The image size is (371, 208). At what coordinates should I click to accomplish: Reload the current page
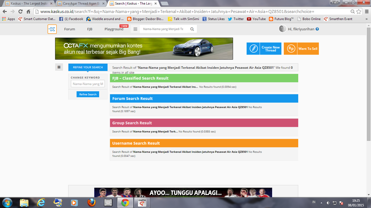pos(20,12)
